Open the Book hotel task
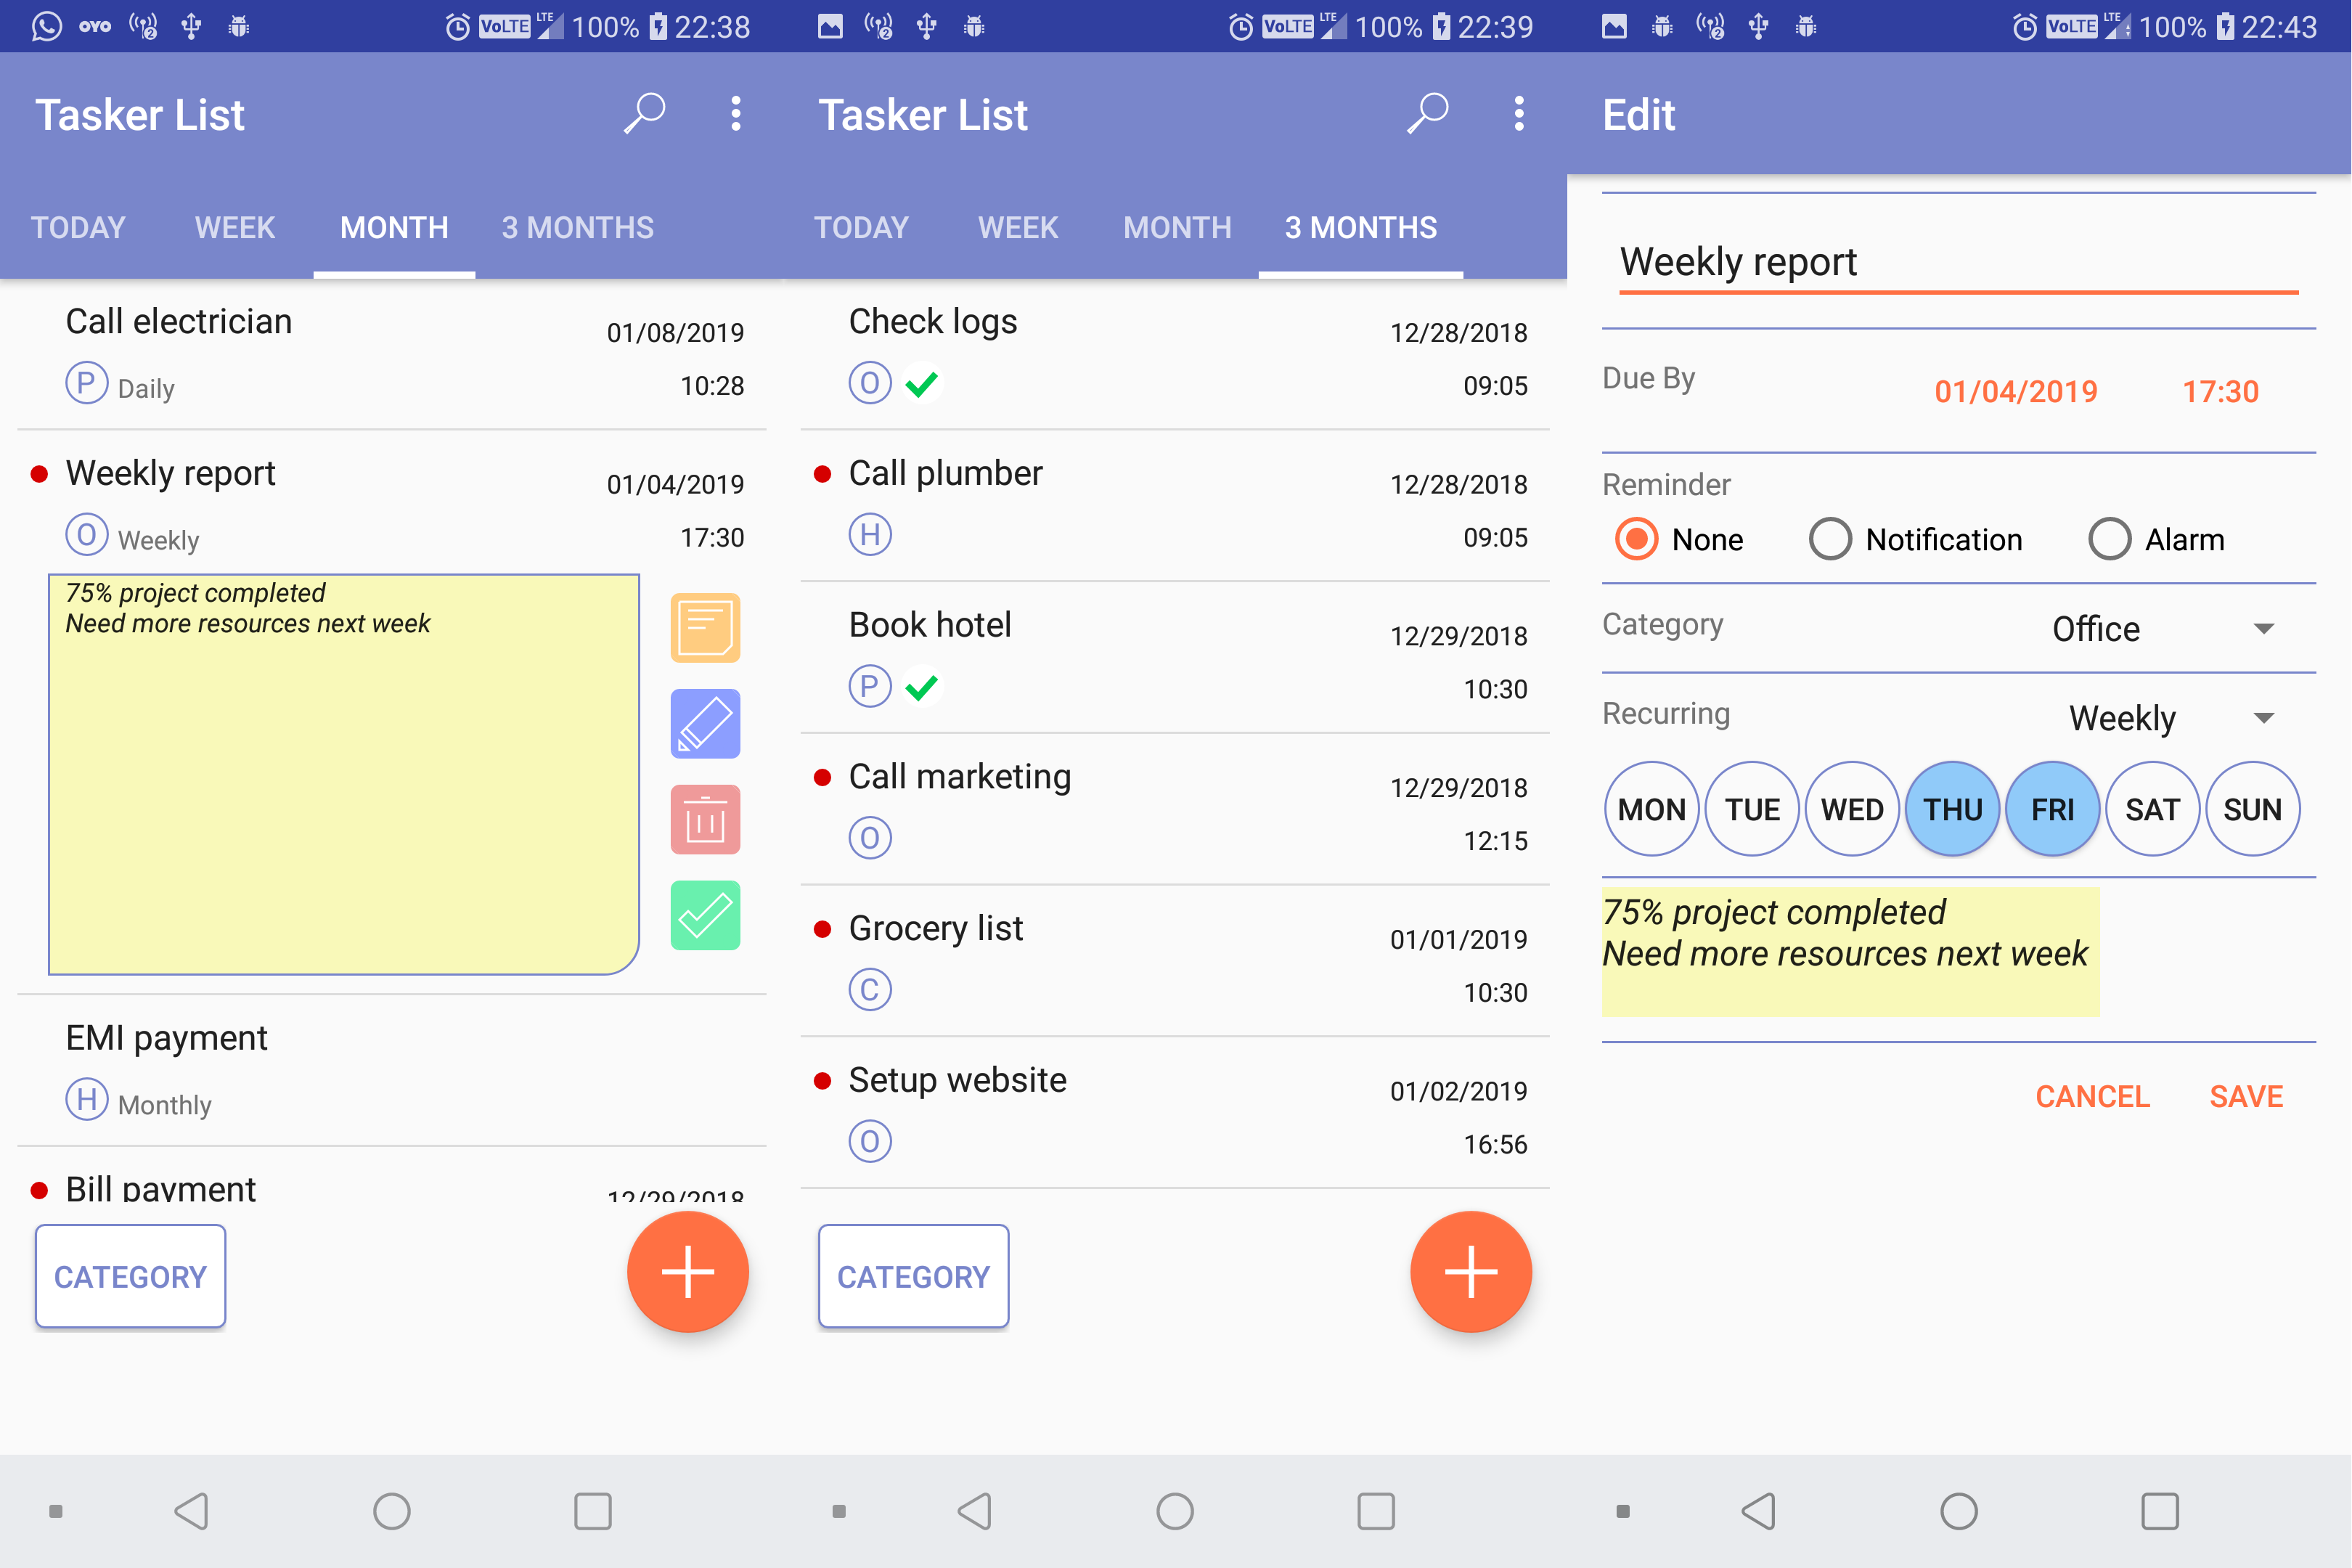The height and width of the screenshot is (1568, 2352). click(1175, 658)
